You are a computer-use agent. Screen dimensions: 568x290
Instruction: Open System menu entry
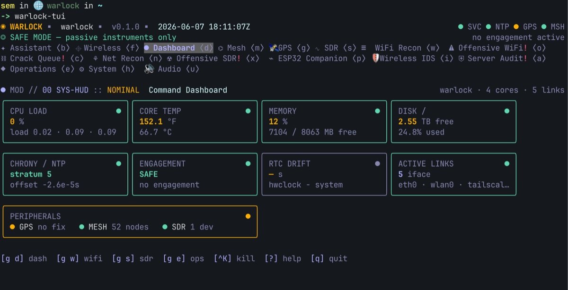point(107,68)
